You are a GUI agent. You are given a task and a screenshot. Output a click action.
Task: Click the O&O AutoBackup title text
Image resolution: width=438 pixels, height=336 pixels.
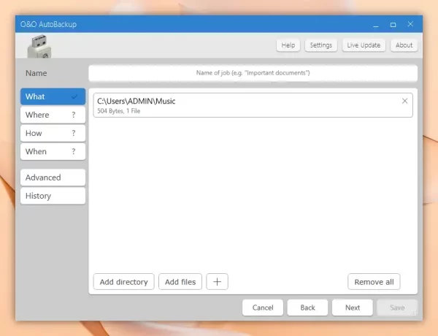coord(48,24)
